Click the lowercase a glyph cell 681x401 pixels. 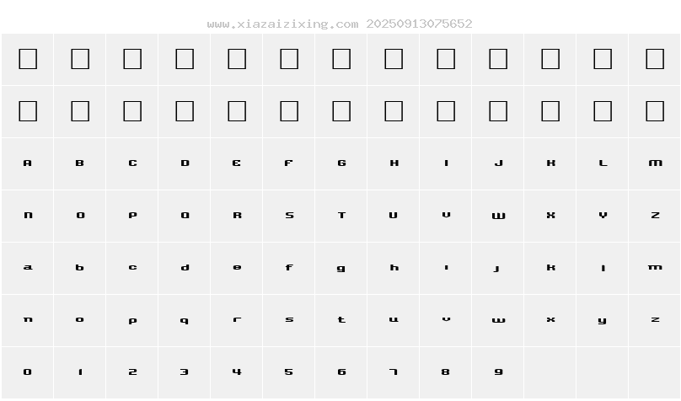tap(28, 268)
